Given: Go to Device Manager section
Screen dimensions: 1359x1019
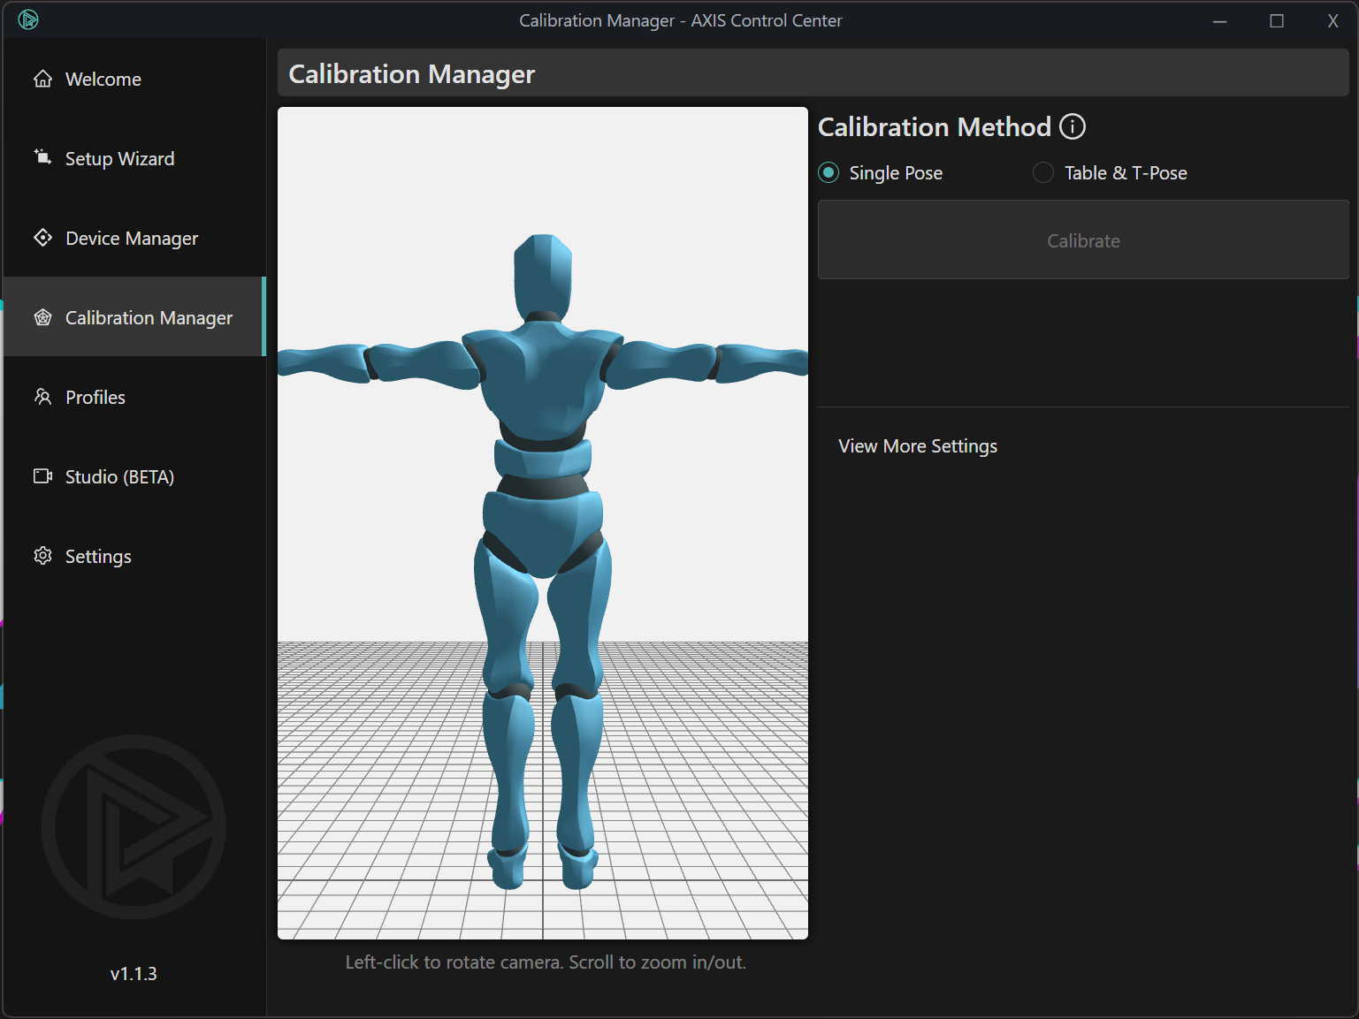Looking at the screenshot, I should point(132,239).
